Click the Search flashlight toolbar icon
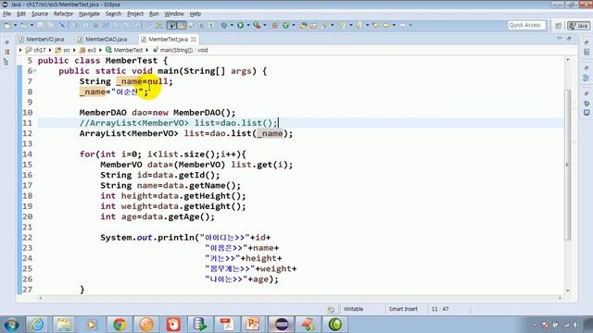 [324, 25]
